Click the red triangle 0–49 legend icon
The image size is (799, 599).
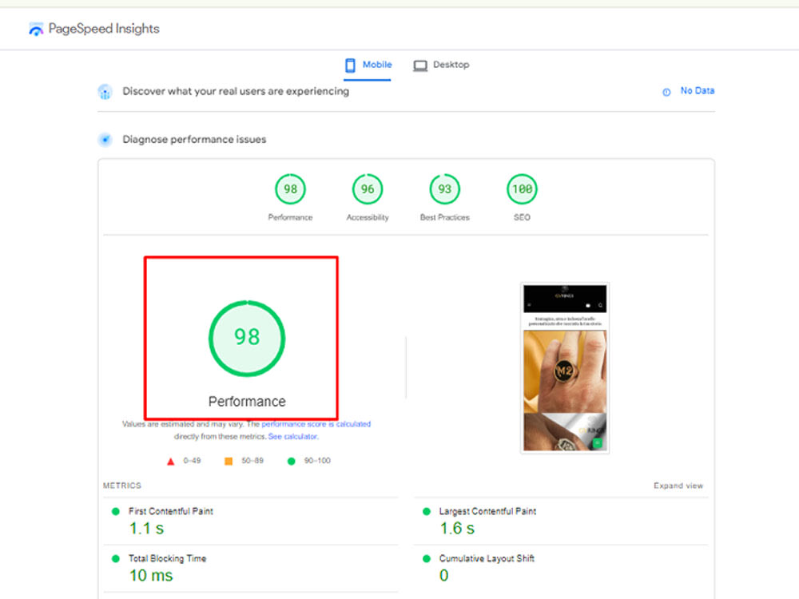click(x=171, y=462)
